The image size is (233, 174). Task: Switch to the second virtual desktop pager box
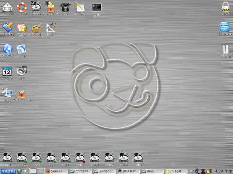pyautogui.click(x=41, y=171)
